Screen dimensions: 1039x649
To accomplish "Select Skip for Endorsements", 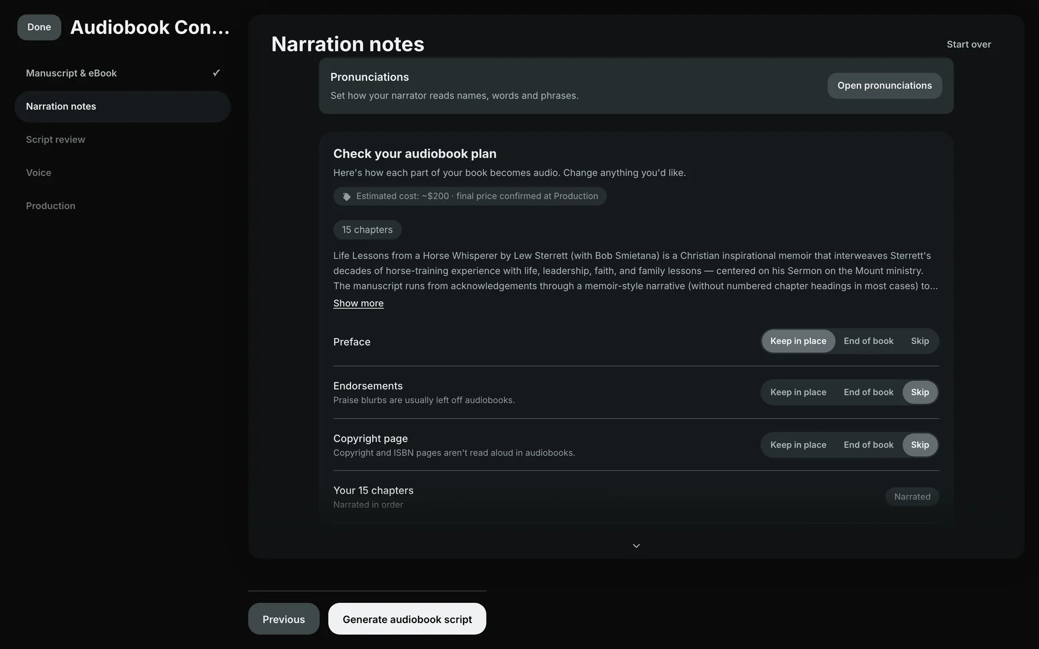I will pyautogui.click(x=920, y=392).
